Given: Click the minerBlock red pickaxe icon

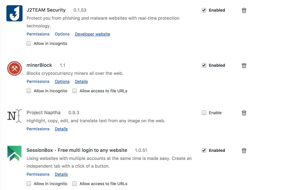Looking at the screenshot, I should 14,69.
